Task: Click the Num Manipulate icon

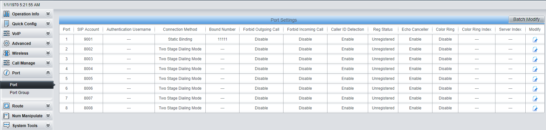Action: (x=6, y=116)
